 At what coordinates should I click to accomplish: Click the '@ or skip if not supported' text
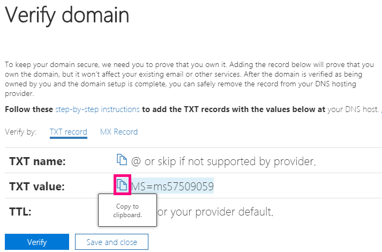tap(223, 160)
